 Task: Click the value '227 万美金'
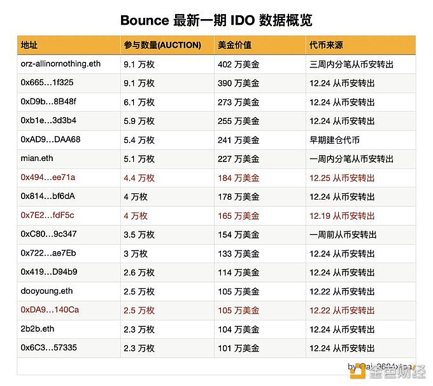click(x=239, y=159)
